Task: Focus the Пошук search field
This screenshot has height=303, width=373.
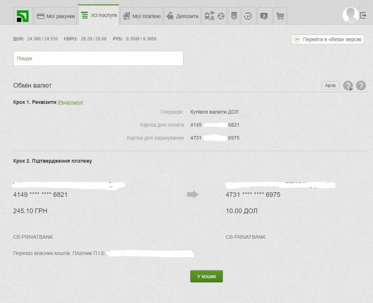Action: (x=98, y=59)
